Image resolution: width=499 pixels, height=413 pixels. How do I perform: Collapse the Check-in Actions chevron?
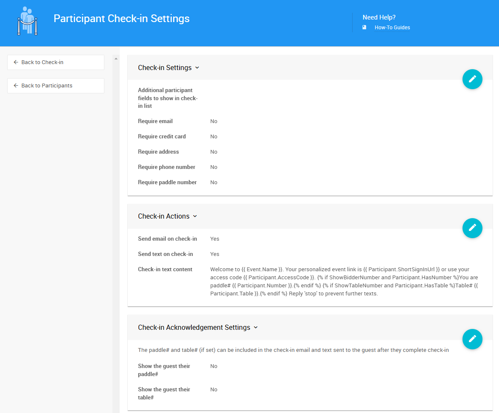(x=195, y=216)
